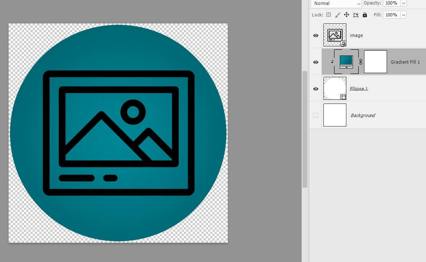The image size is (426, 262).
Task: Expand the Opacity slider dropdown arrow
Action: (x=403, y=3)
